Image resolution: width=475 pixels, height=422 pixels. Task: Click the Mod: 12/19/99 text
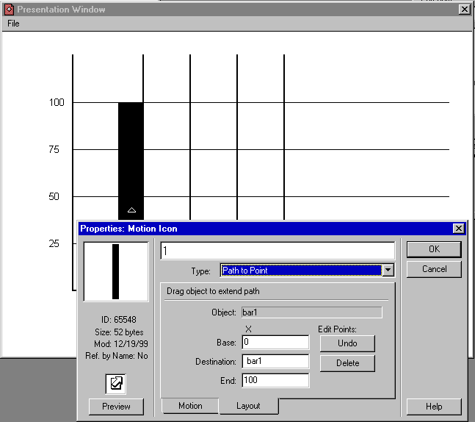coord(121,344)
